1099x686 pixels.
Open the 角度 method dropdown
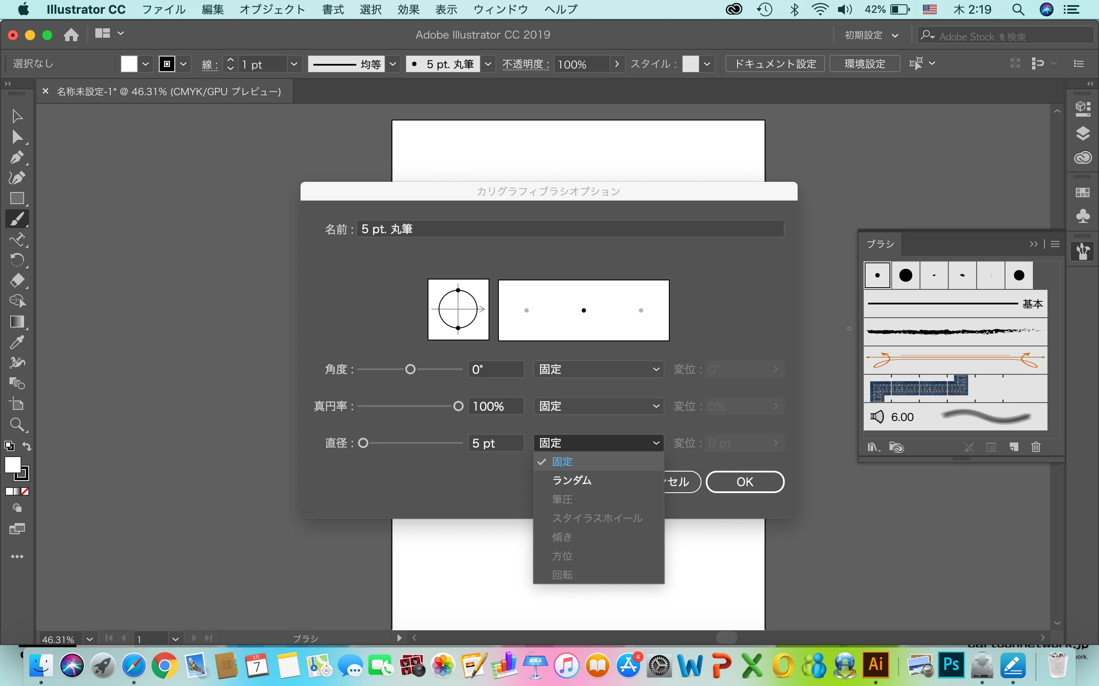click(598, 369)
